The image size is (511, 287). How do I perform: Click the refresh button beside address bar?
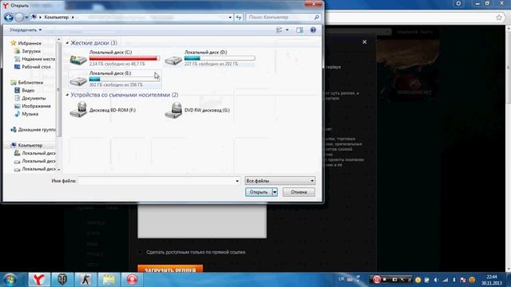click(x=239, y=18)
